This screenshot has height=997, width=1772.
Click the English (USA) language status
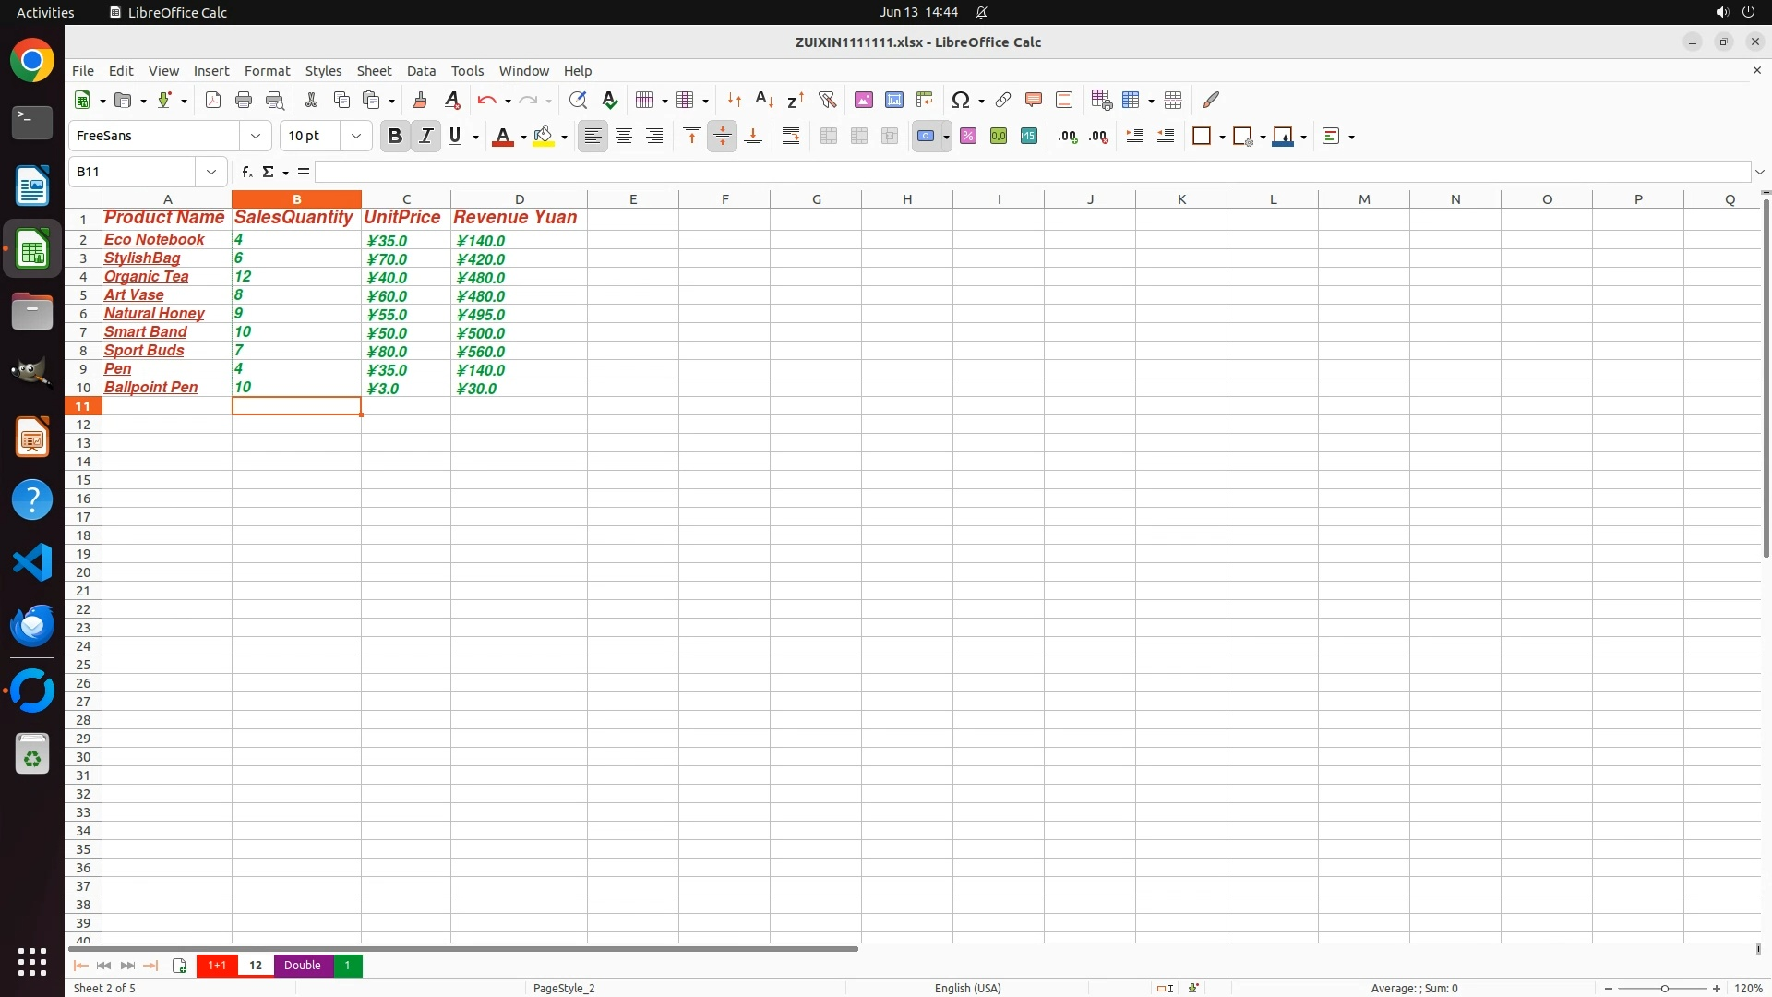click(x=967, y=988)
